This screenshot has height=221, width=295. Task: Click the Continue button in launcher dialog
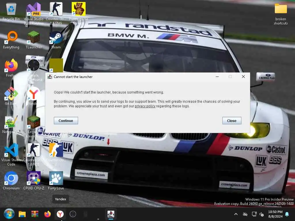(x=66, y=121)
